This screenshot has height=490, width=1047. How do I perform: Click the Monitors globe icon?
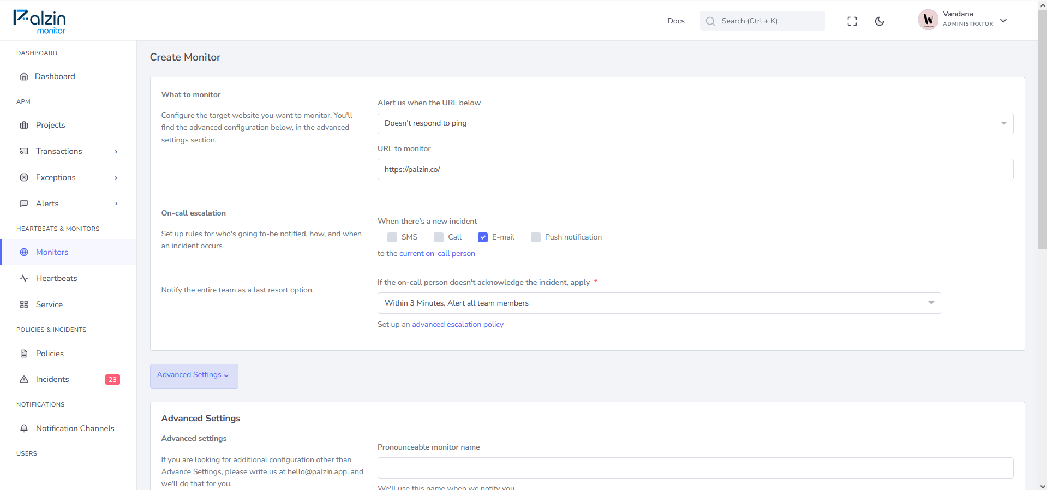(24, 252)
